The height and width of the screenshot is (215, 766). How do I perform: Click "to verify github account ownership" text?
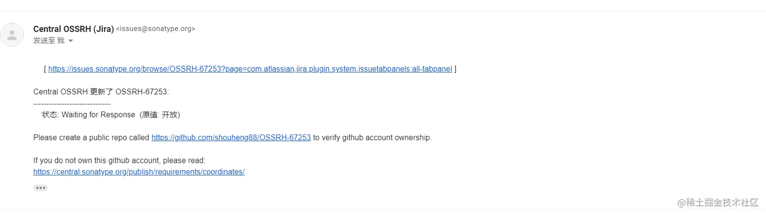(x=372, y=137)
